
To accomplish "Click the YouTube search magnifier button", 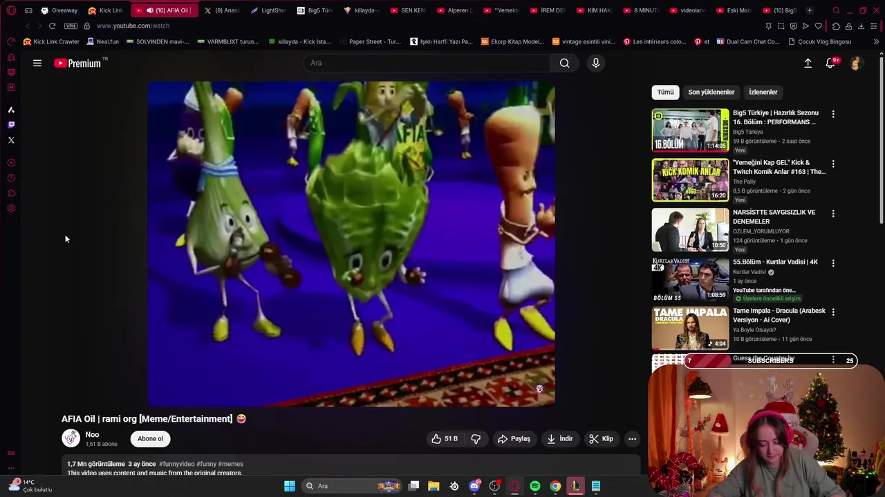I will coord(564,63).
